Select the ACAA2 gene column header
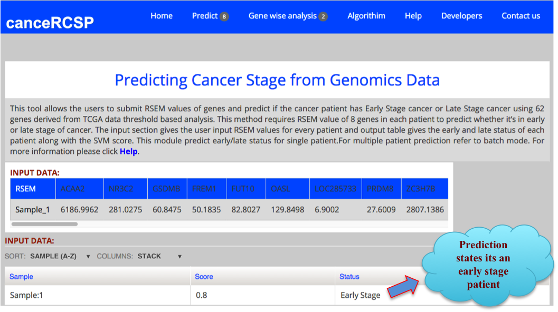This screenshot has height=312, width=558. 72,189
